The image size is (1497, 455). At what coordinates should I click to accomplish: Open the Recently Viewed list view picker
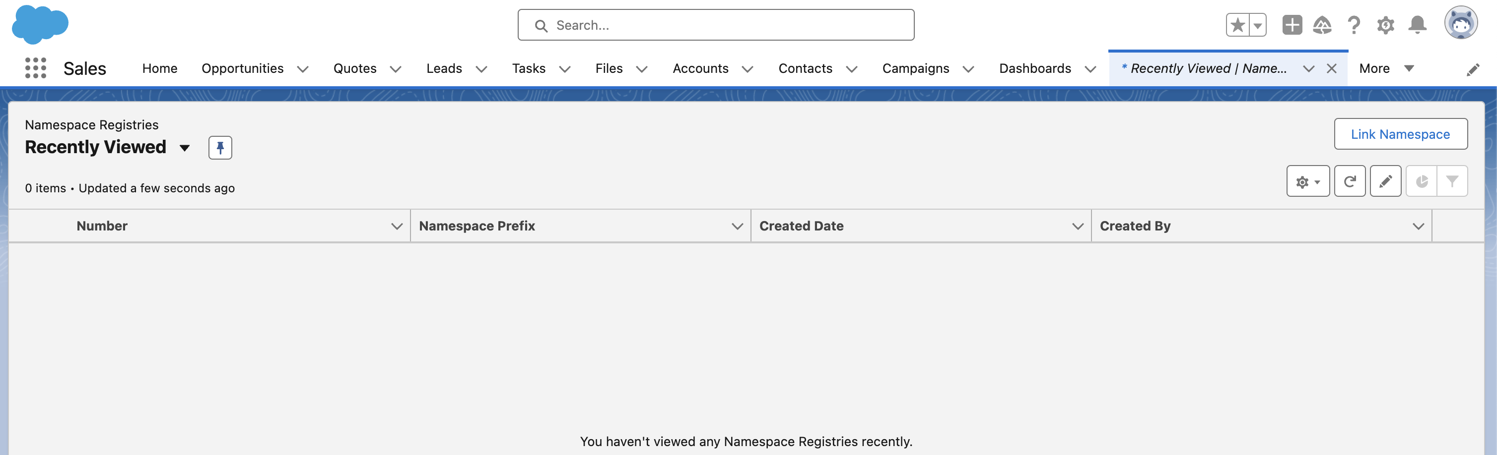(x=185, y=148)
